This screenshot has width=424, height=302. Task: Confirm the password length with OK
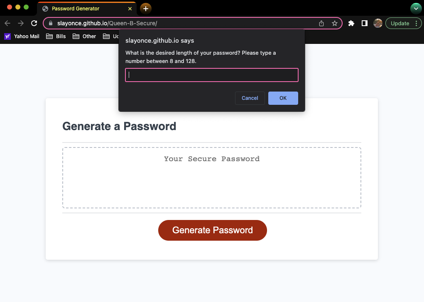(x=283, y=98)
